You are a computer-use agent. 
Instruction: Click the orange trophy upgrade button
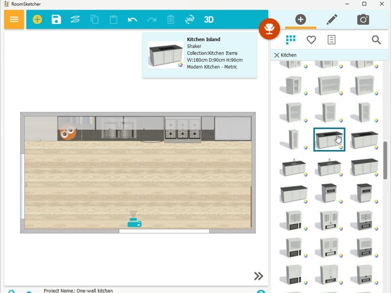[x=269, y=29]
